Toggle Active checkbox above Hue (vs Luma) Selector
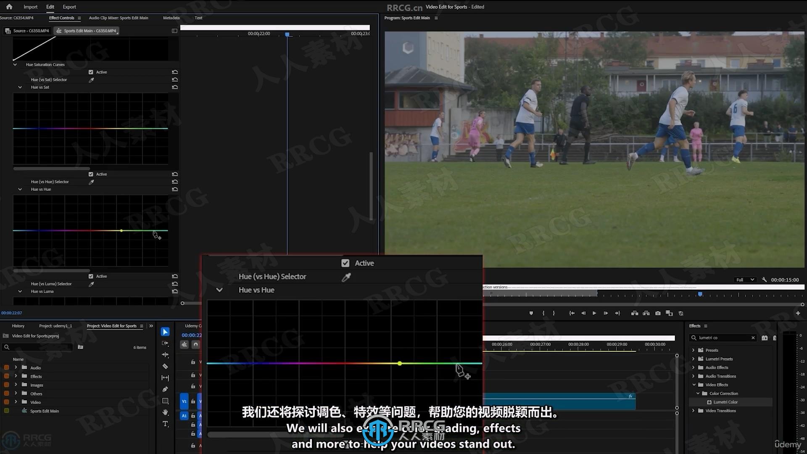 point(91,277)
